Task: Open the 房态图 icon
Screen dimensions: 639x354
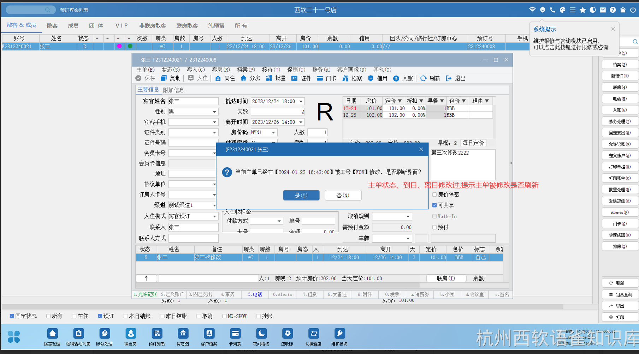Action: coord(183,337)
